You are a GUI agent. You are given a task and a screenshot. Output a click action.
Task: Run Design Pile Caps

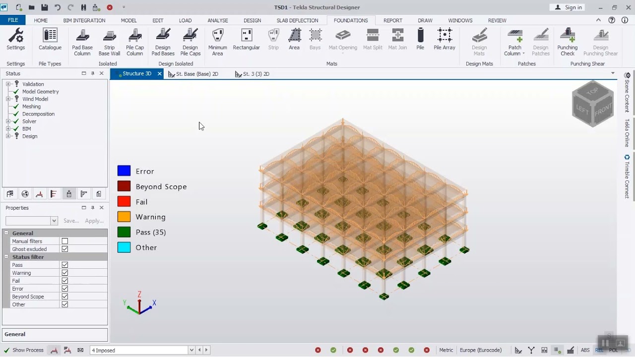(190, 42)
